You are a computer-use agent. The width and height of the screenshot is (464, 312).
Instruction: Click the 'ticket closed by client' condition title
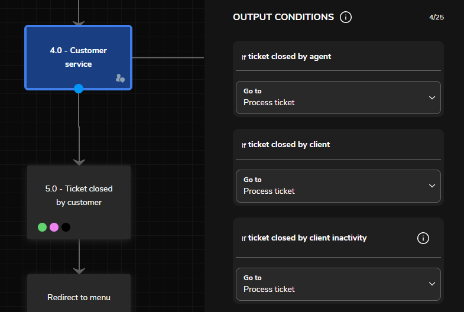[288, 145]
